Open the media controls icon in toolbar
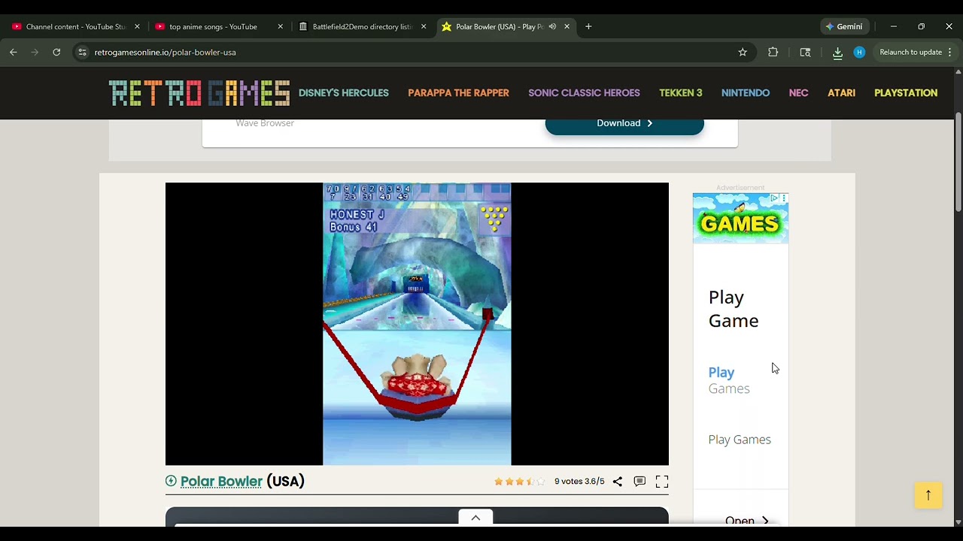Screen dimensions: 963x541 [x=805, y=52]
